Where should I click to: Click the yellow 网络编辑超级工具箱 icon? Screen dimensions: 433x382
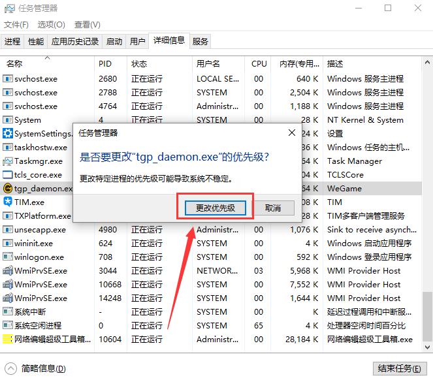[x=8, y=340]
